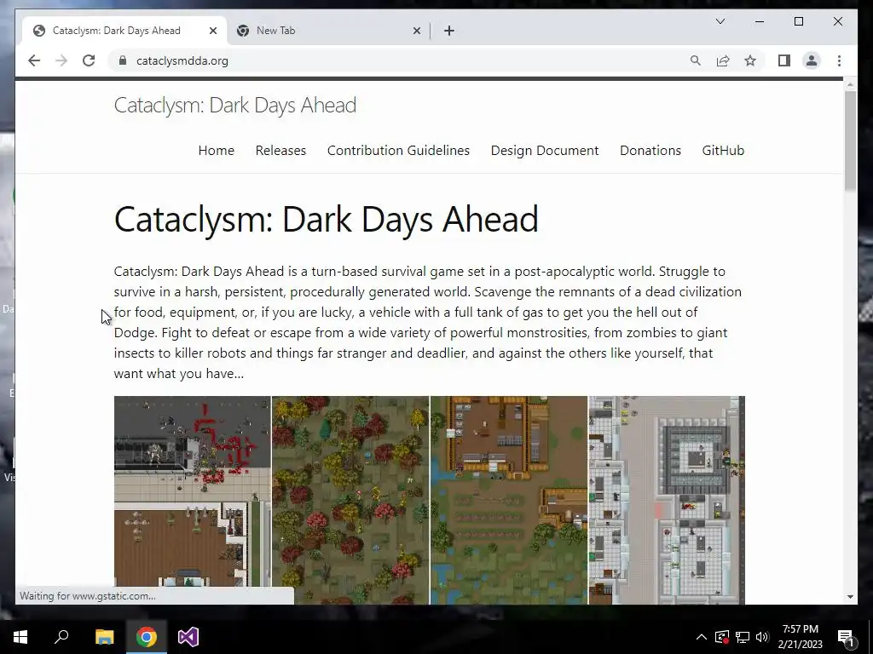
Task: Select the Cataclysm: Dark Days Ahead tab
Action: (x=124, y=31)
